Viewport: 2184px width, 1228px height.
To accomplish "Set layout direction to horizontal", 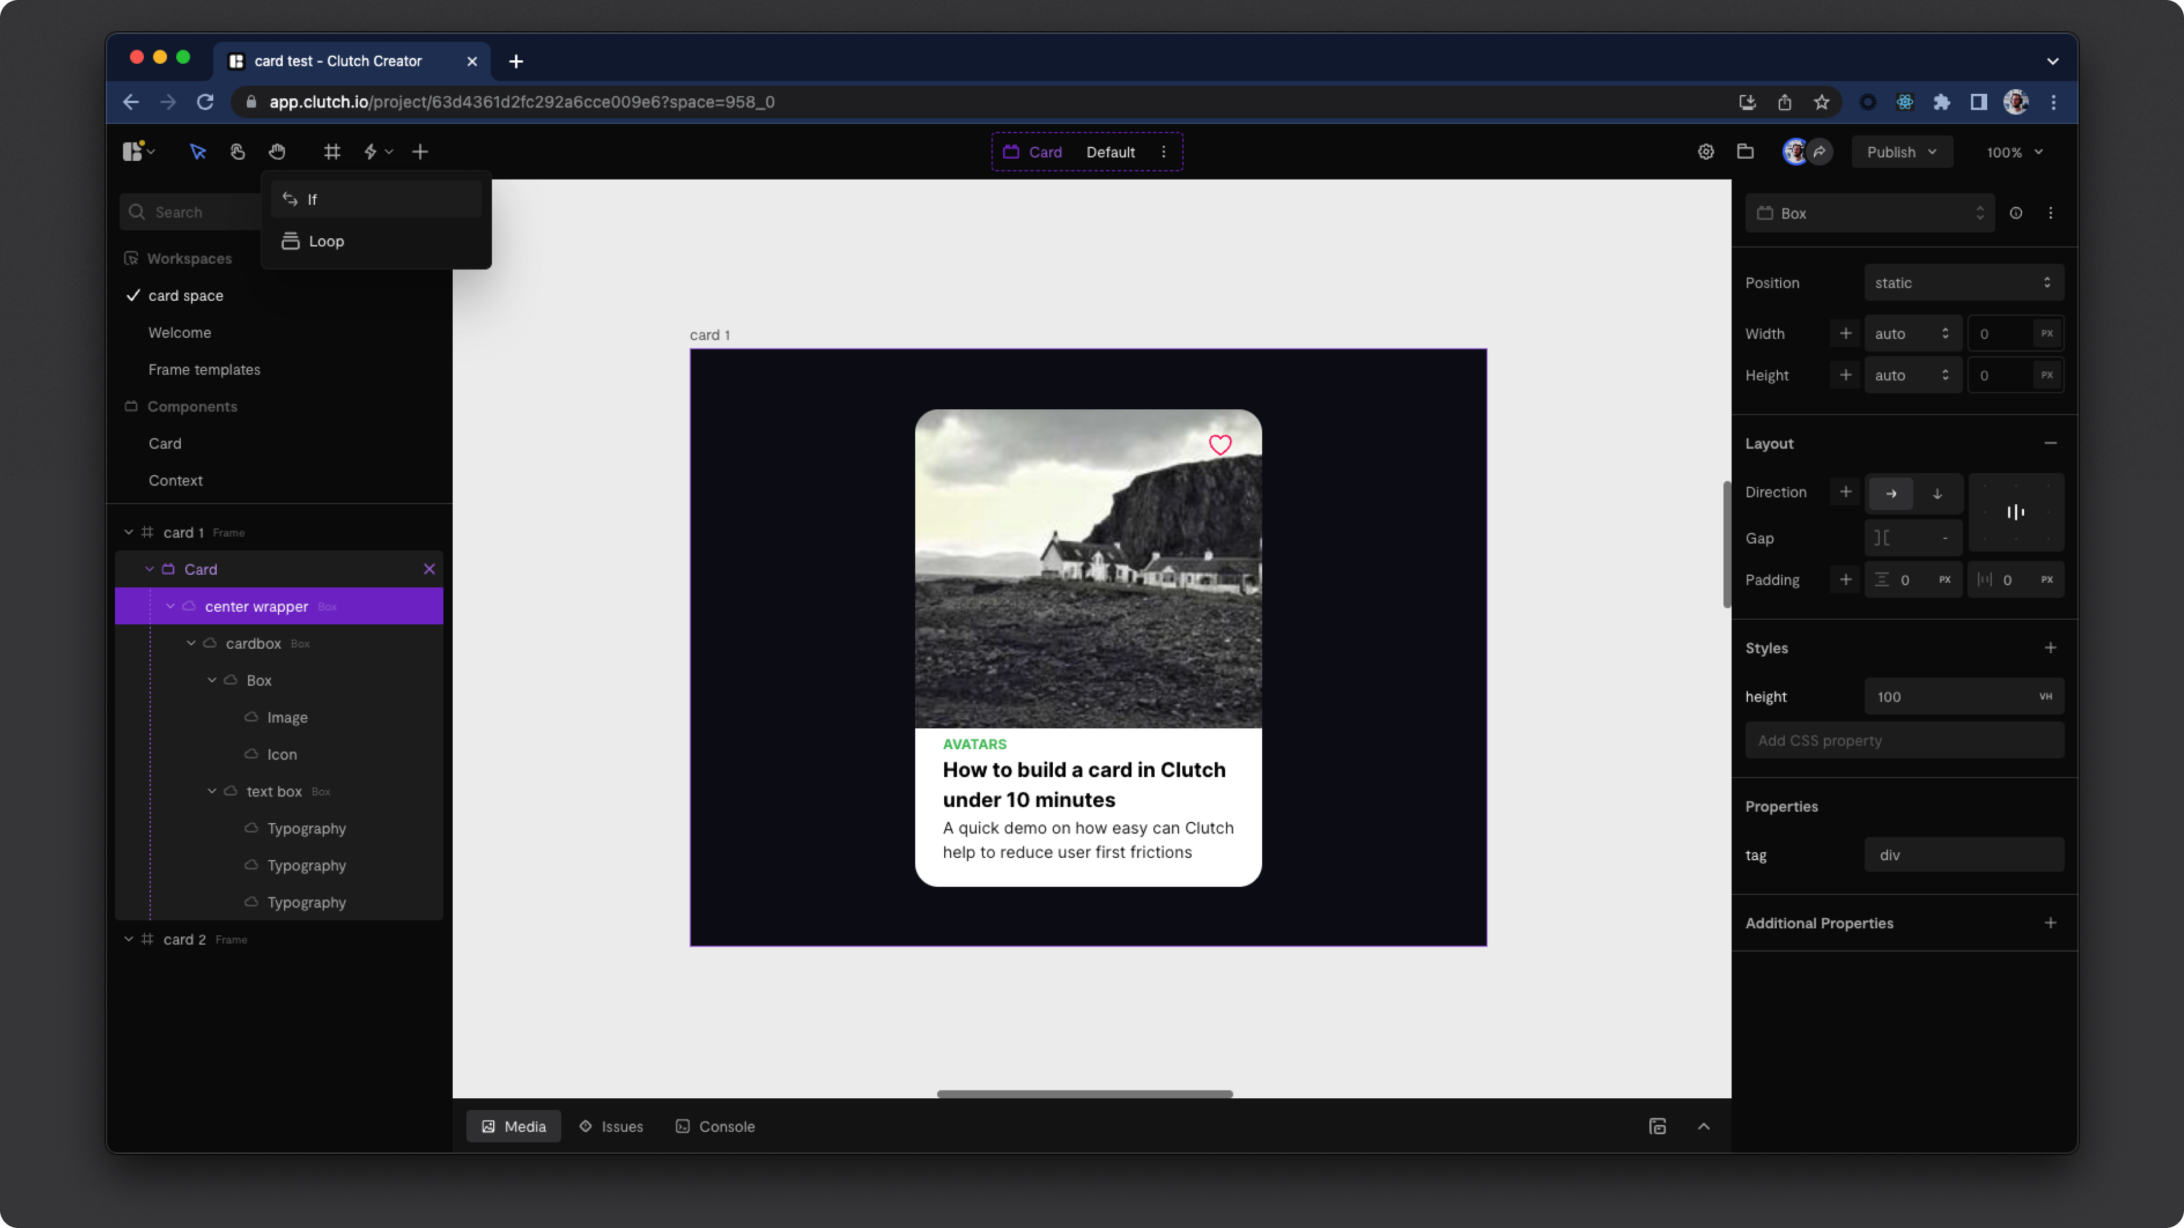I will pos(1891,493).
